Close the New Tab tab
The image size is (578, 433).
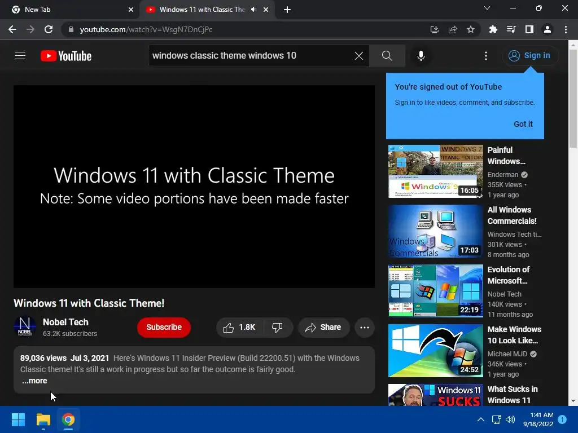[131, 10]
